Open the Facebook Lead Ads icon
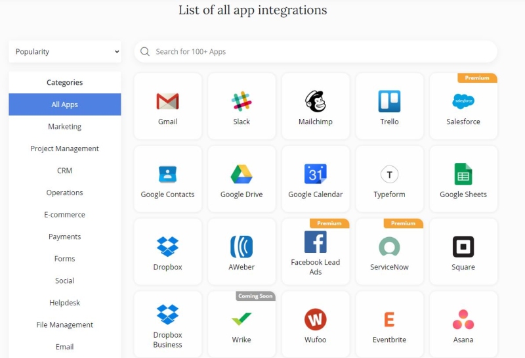Screen dimensions: 525x358 click(x=316, y=242)
